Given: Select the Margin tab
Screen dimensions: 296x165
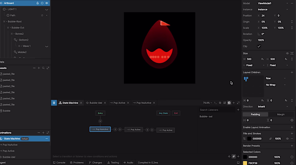Looking at the screenshot, I should (281, 115).
